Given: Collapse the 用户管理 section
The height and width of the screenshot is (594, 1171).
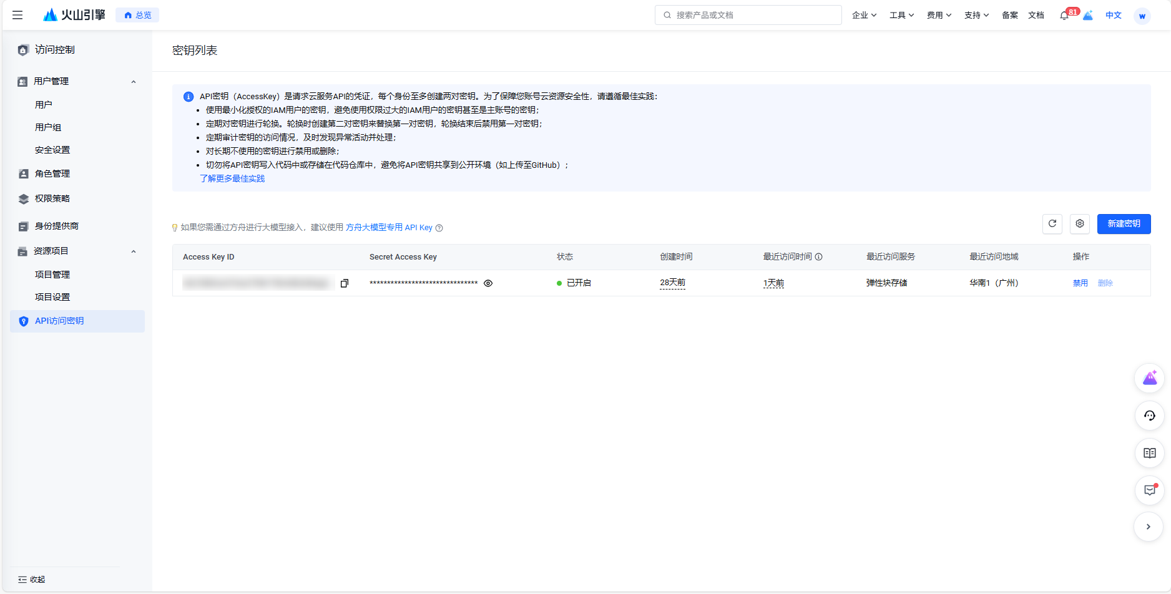Looking at the screenshot, I should point(133,82).
